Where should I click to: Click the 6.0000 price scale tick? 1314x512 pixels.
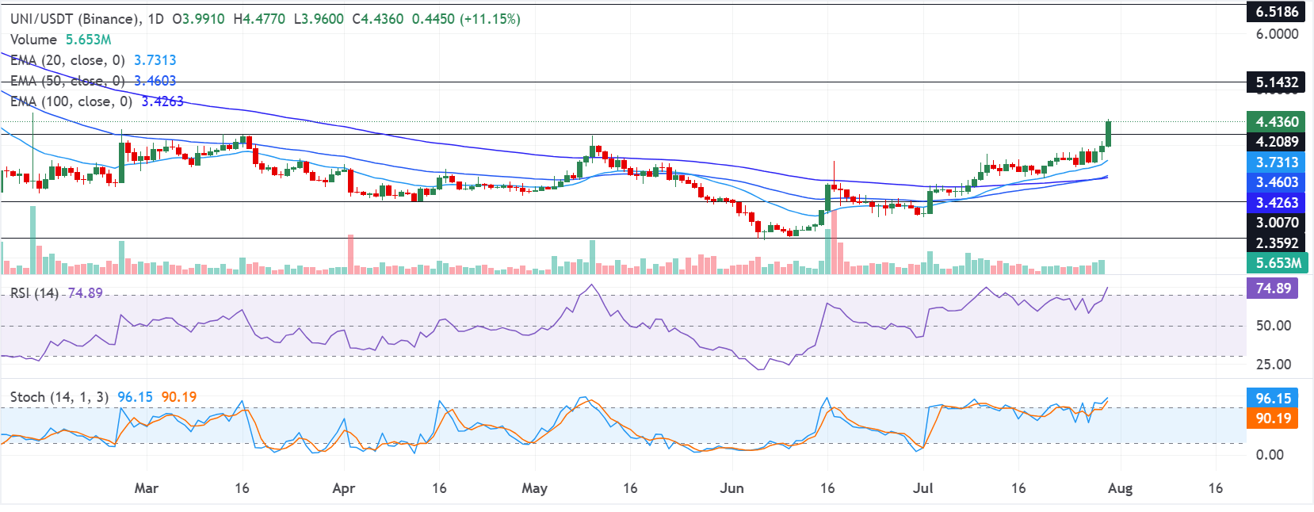1278,33
